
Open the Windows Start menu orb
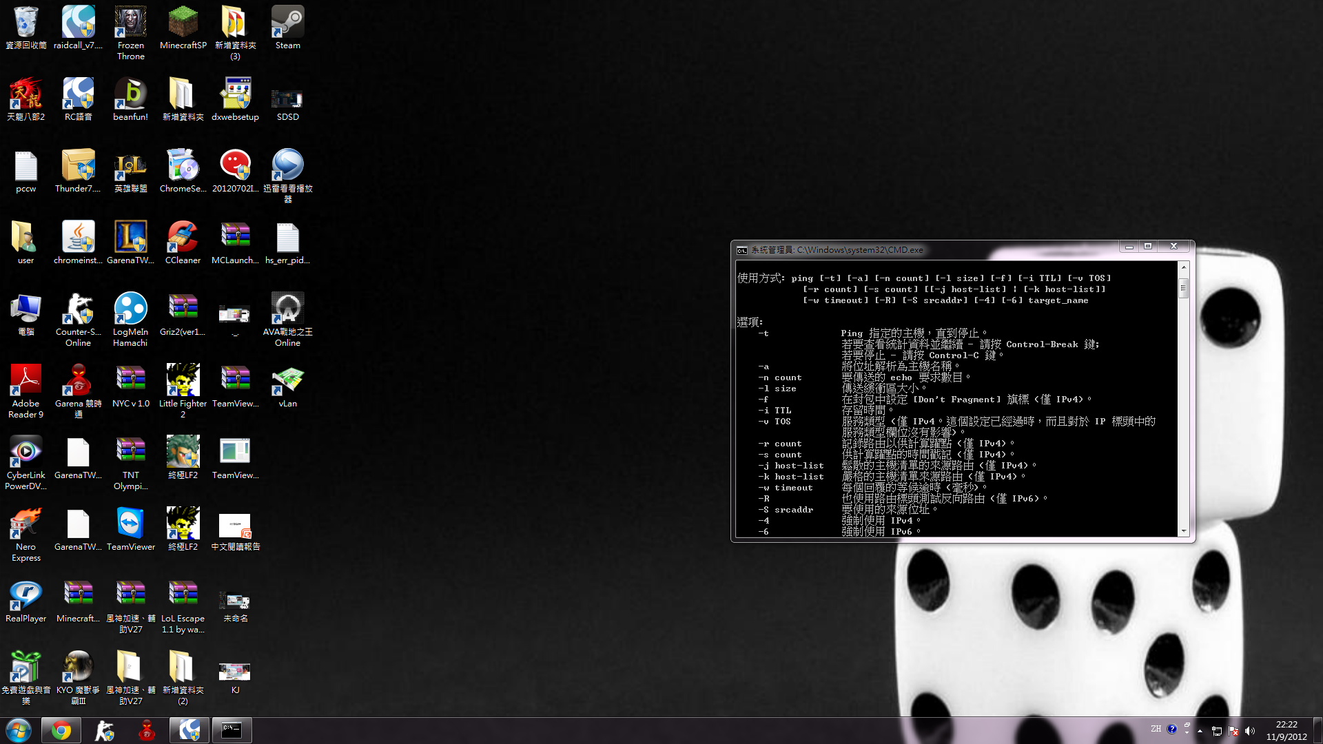(19, 730)
